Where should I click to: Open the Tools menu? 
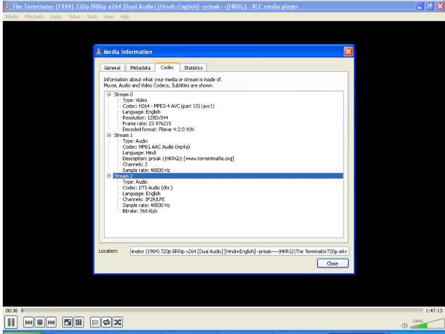92,17
